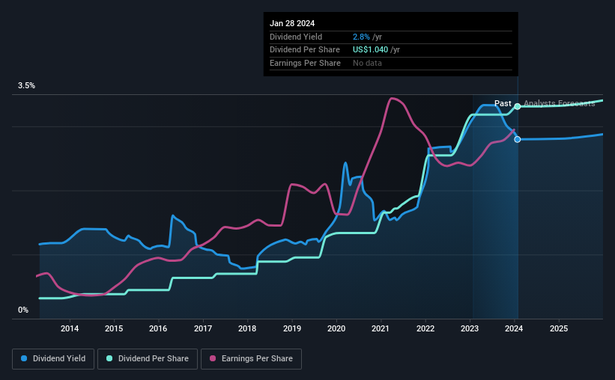Image resolution: width=615 pixels, height=380 pixels.
Task: Toggle the Dividend Yield legend button
Action: click(53, 359)
